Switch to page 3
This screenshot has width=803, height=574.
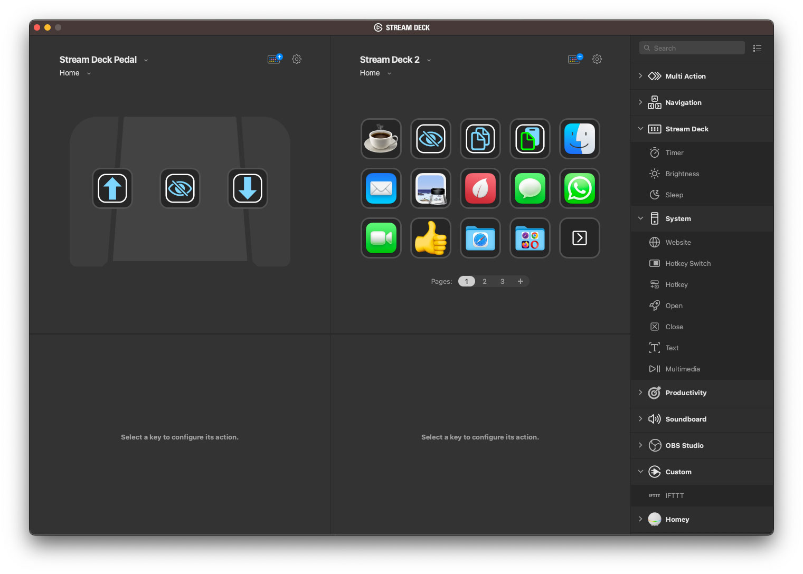point(503,281)
